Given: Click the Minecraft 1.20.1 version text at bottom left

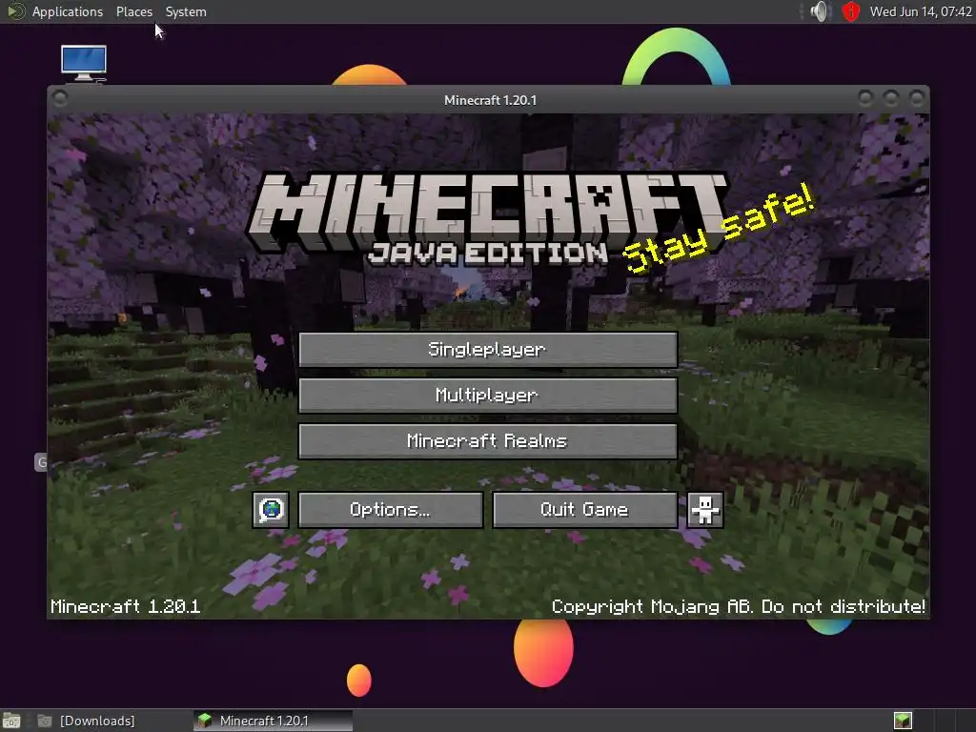Looking at the screenshot, I should point(126,606).
